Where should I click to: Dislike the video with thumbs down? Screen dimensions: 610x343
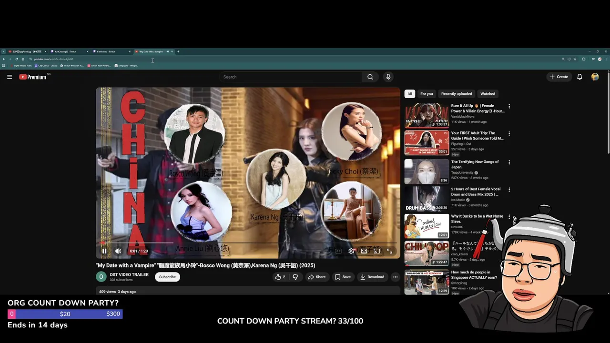pyautogui.click(x=295, y=277)
